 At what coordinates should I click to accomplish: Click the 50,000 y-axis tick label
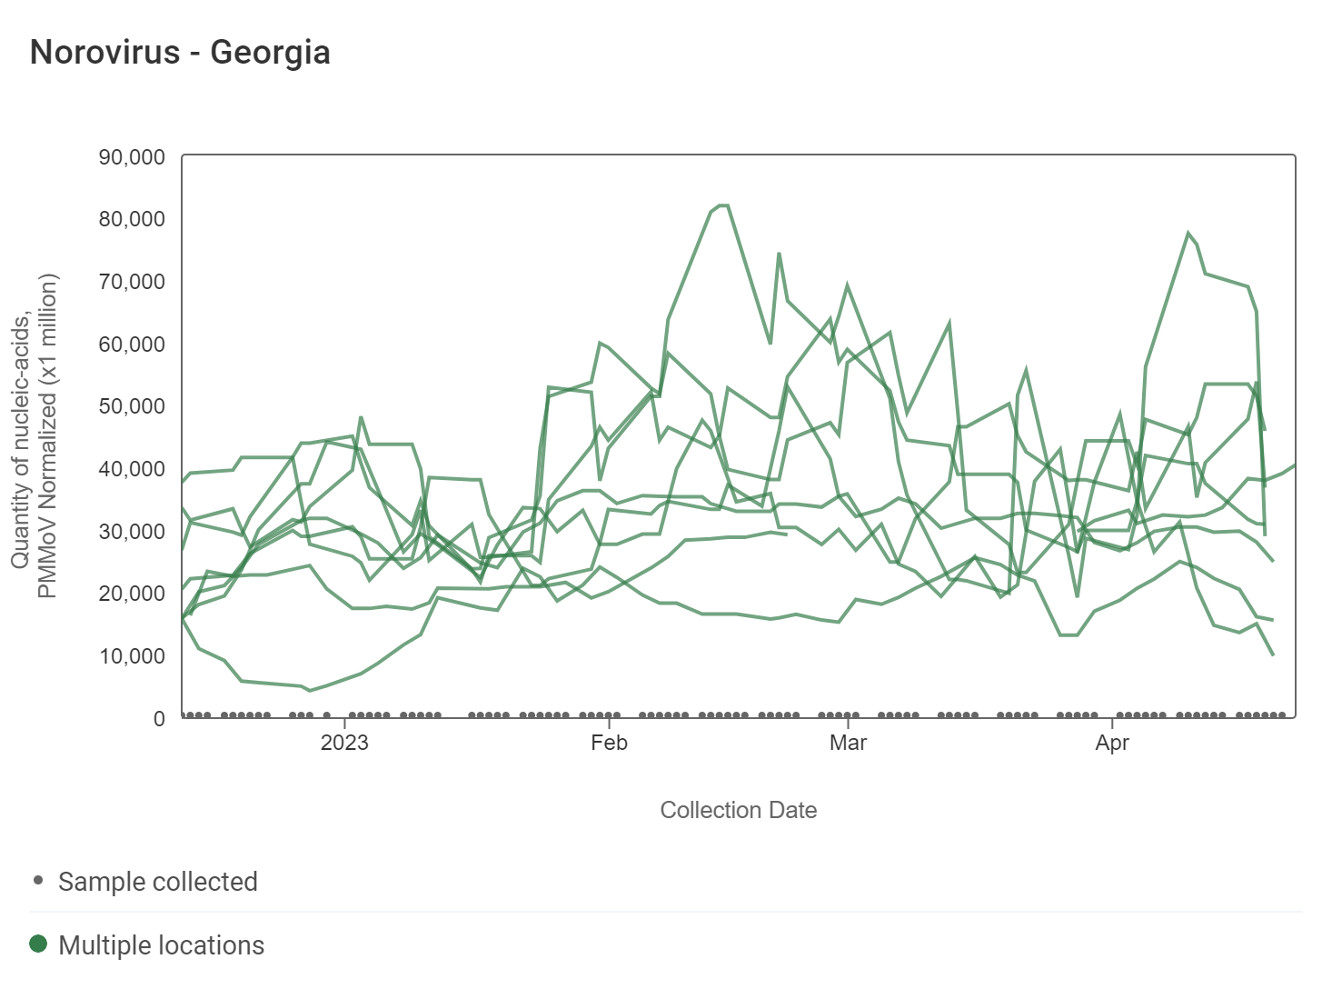(x=133, y=406)
